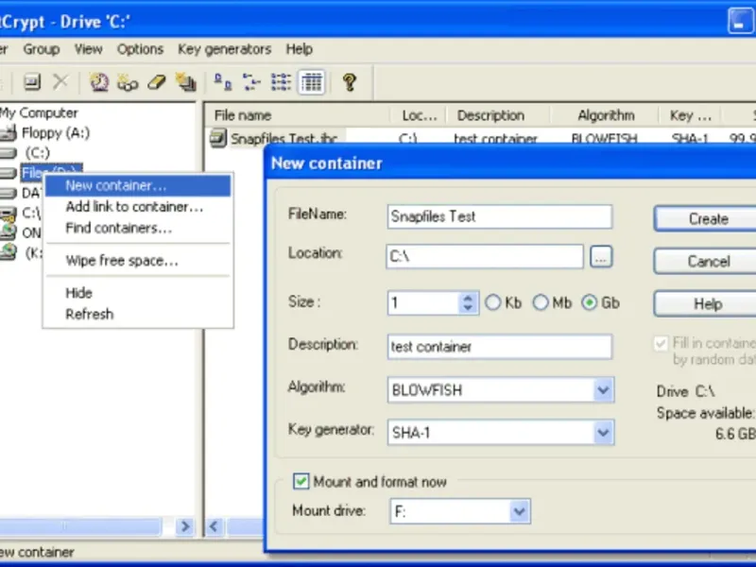Click the stacked documents toolbar icon
The height and width of the screenshot is (567, 756).
(x=185, y=82)
